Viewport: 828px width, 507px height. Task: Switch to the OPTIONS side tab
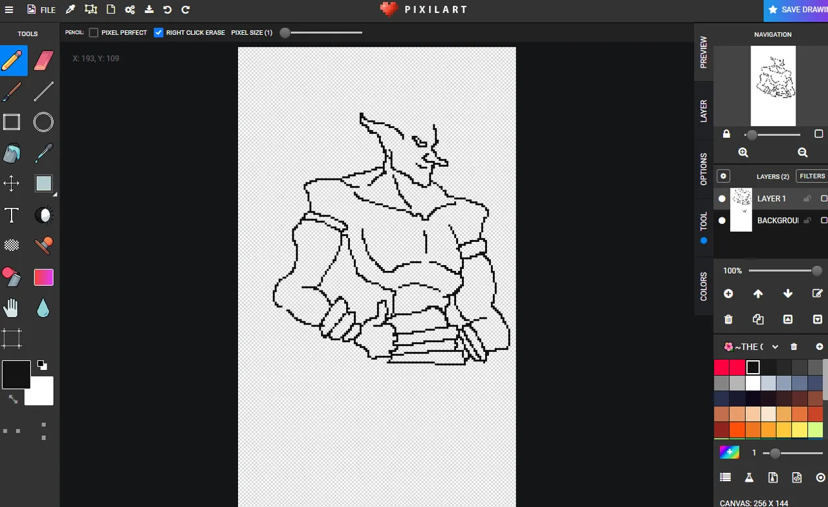point(704,169)
